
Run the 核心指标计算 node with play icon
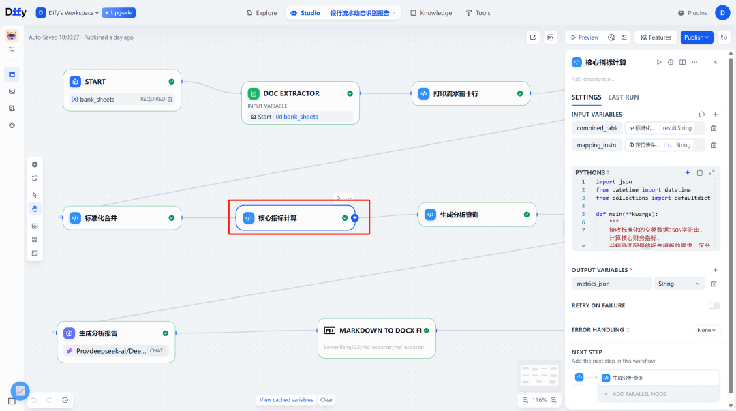[x=659, y=62]
